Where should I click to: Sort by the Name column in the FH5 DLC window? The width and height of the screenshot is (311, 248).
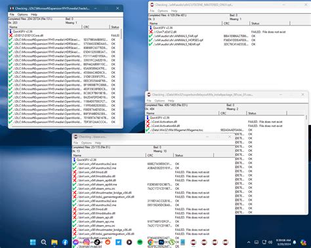tap(45, 27)
